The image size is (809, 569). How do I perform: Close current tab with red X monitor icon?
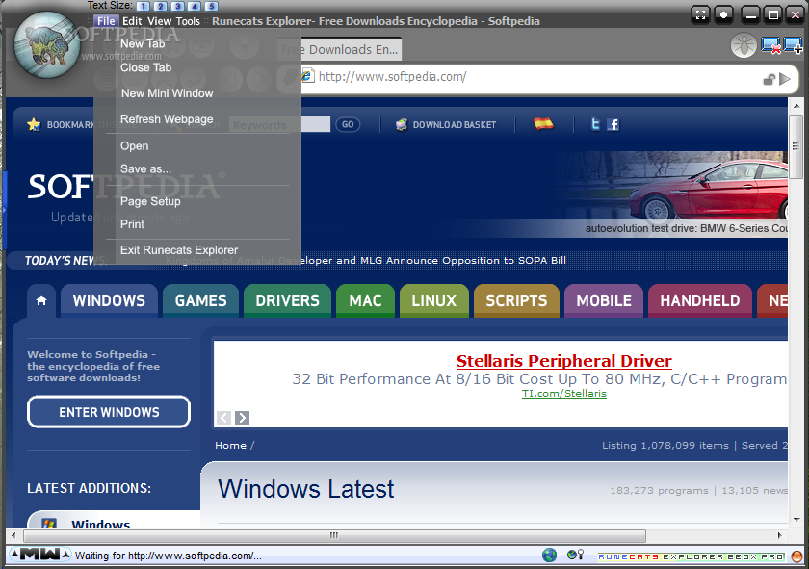point(770,45)
